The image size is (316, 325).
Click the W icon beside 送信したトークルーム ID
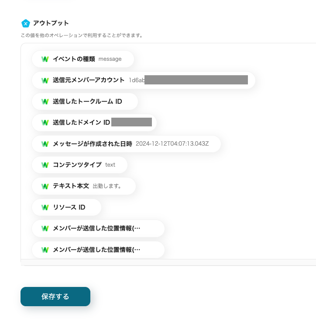tap(45, 101)
